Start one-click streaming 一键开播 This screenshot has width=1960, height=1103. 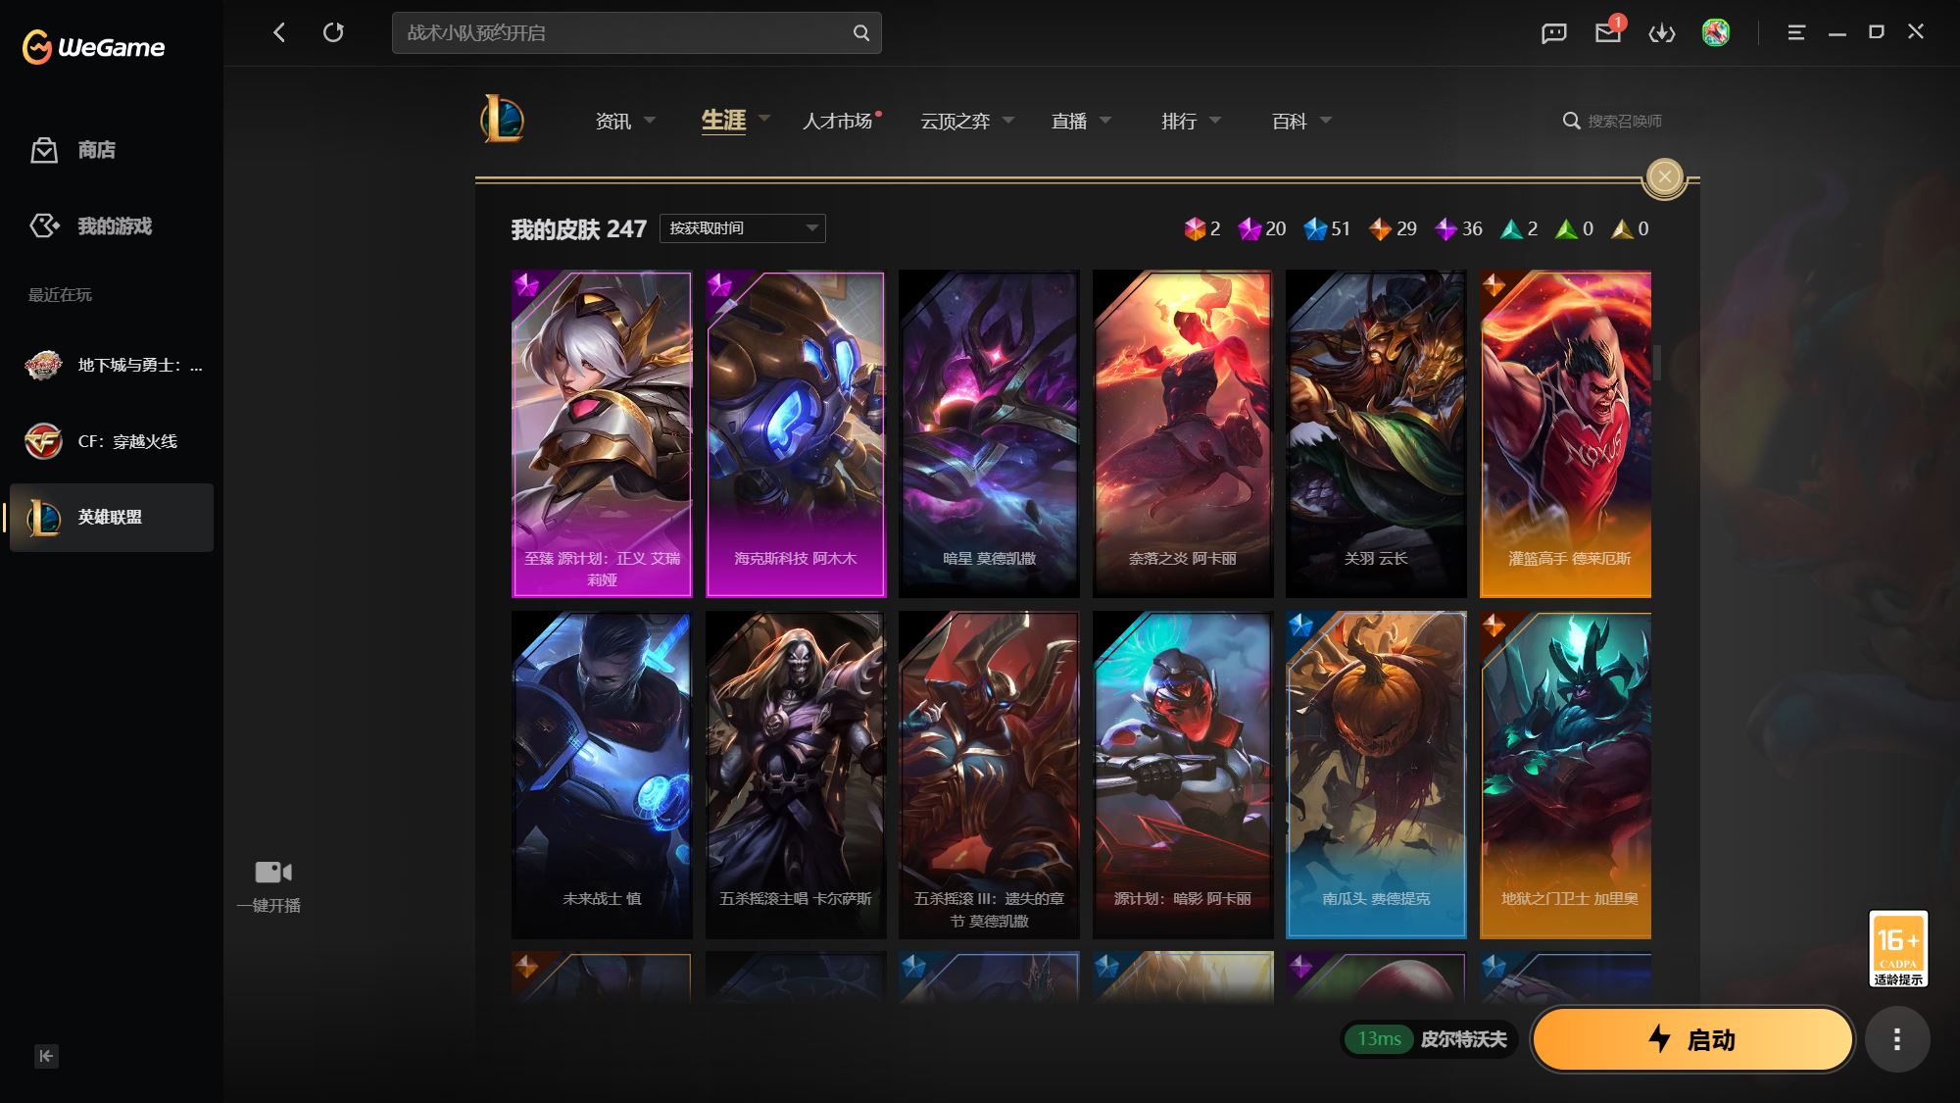point(270,886)
